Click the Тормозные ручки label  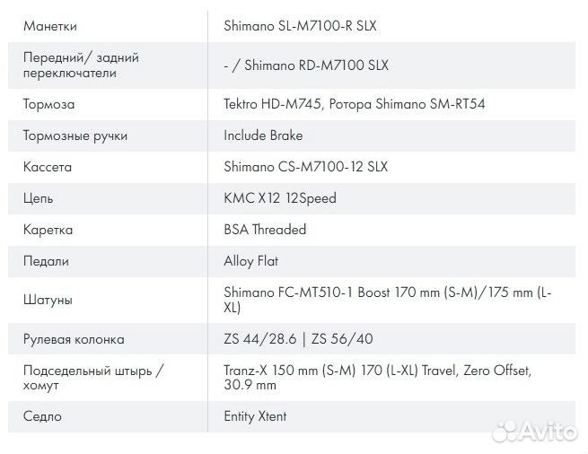point(75,135)
